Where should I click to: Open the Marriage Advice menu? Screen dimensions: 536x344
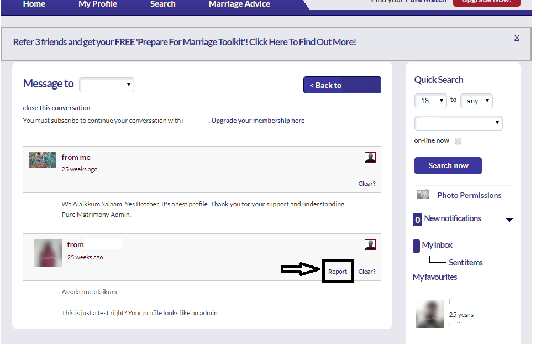coord(239,4)
